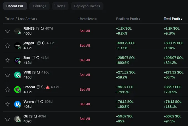Open the Zero token logo
The width and height of the screenshot is (188, 126).
click(x=17, y=60)
